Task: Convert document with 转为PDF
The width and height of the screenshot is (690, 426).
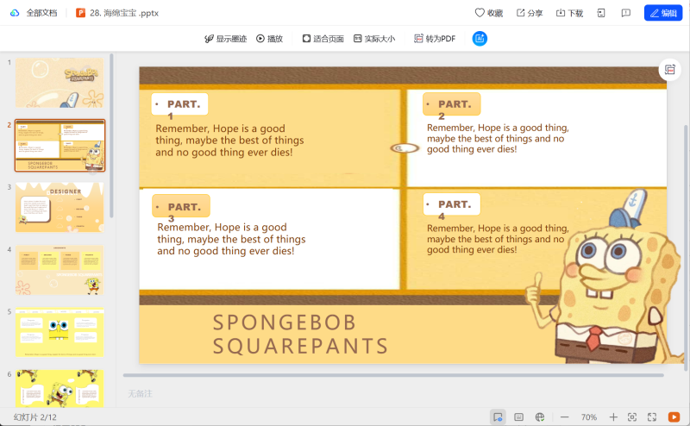Action: (435, 39)
